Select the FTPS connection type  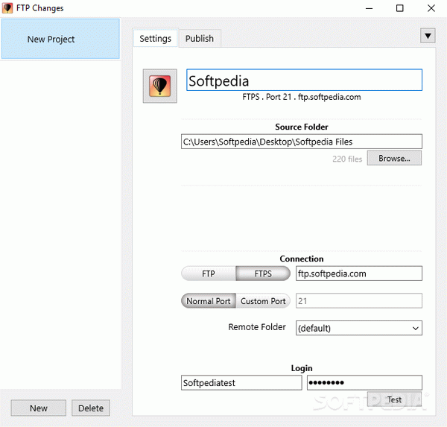point(263,273)
